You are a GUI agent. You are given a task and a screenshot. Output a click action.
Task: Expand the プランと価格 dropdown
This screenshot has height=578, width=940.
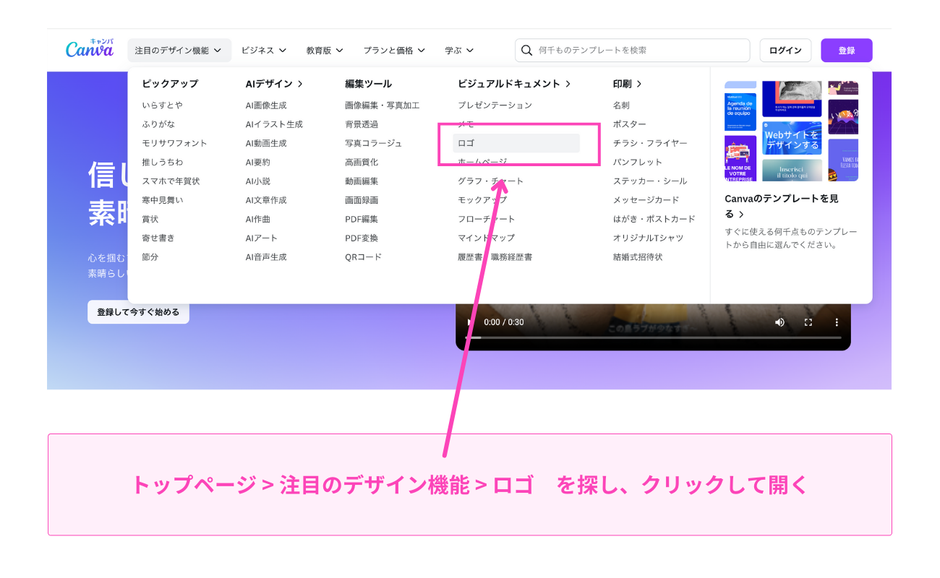pos(394,51)
